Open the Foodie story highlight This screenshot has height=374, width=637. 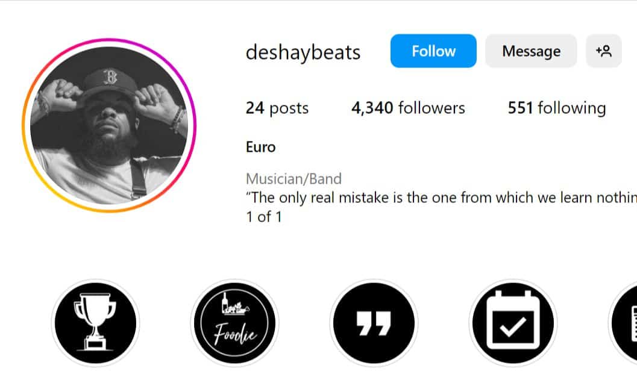(235, 323)
